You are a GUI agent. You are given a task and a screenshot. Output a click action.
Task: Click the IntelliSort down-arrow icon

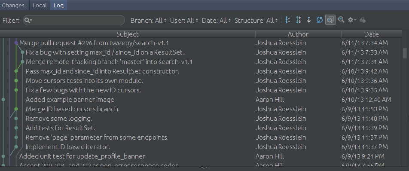coord(309,20)
